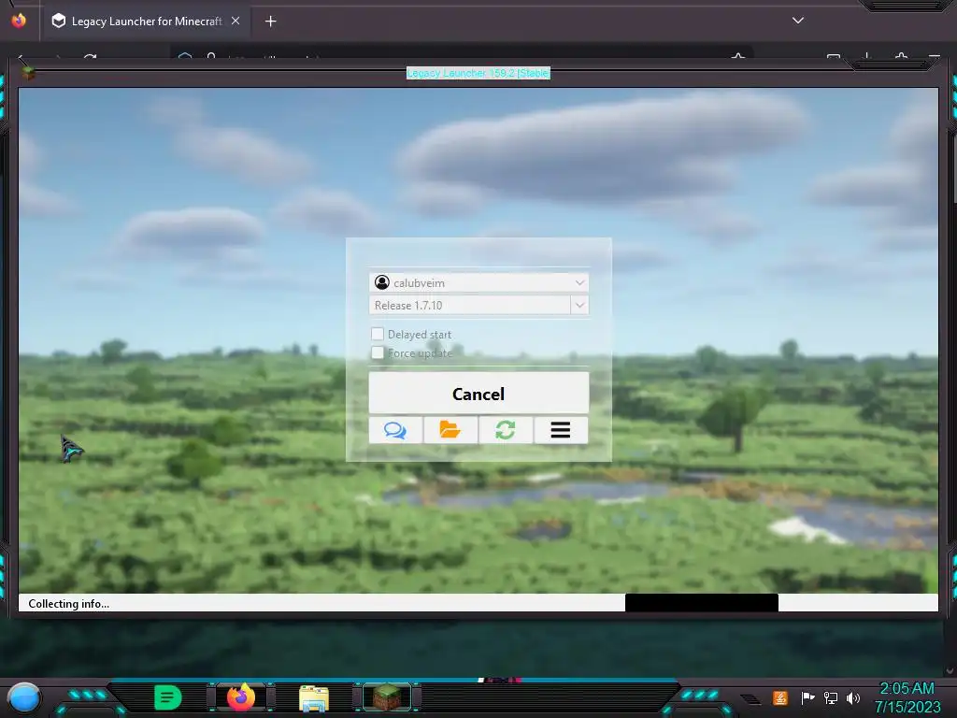Screen dimensions: 957x718
Task: Open the list all tabs chevron in Firefox
Action: (x=798, y=21)
